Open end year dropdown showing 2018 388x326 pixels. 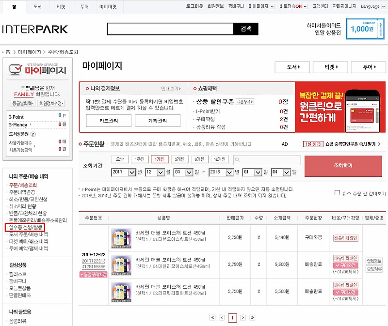pyautogui.click(x=221, y=172)
